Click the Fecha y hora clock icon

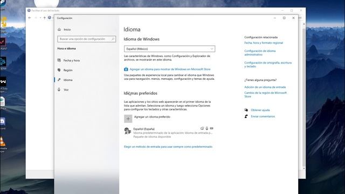(59, 60)
